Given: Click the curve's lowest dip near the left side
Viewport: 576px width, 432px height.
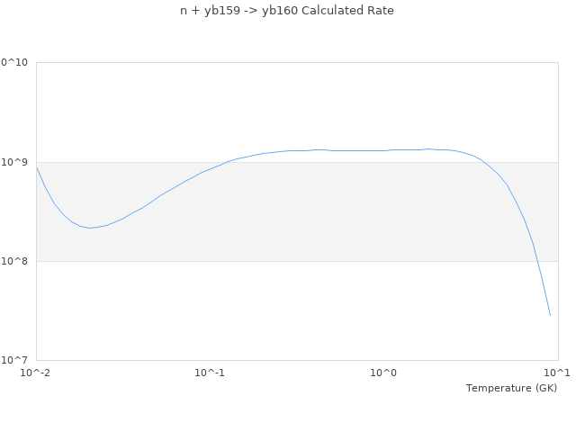Looking at the screenshot, I should (89, 228).
